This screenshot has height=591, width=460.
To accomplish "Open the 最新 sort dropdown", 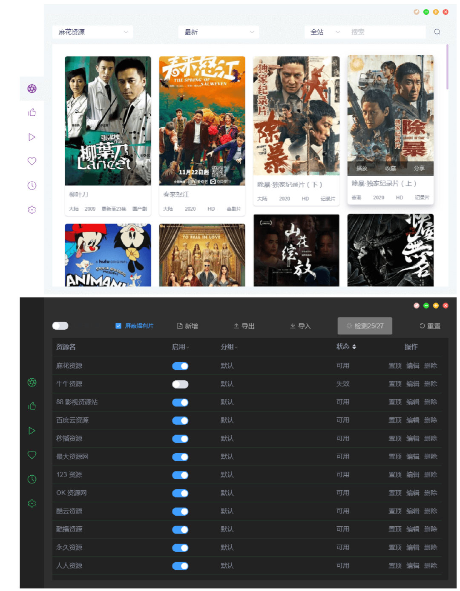I will [218, 32].
